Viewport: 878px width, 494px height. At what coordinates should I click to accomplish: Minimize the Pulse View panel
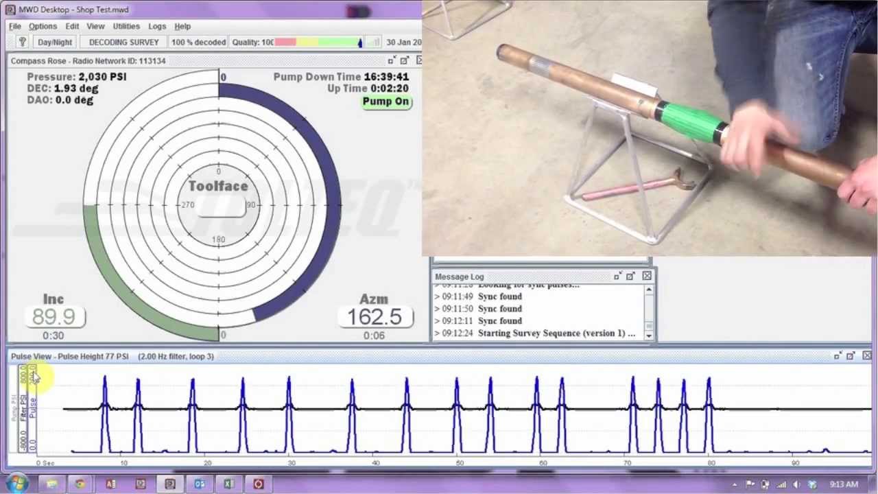point(838,356)
